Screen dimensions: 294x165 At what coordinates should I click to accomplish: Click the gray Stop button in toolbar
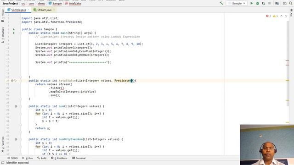(x=270, y=3)
